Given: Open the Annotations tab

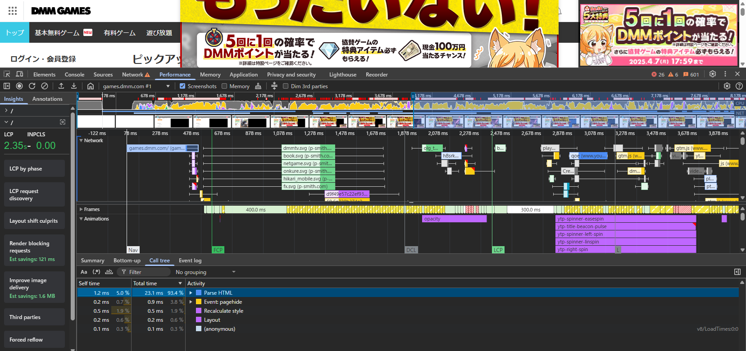Looking at the screenshot, I should (47, 99).
